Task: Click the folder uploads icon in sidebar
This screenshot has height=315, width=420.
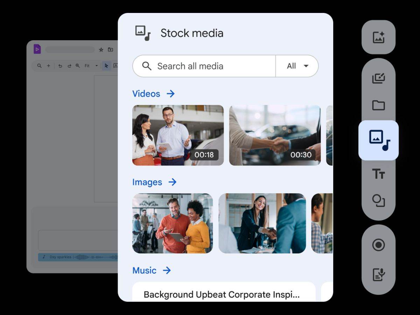Action: tap(378, 105)
